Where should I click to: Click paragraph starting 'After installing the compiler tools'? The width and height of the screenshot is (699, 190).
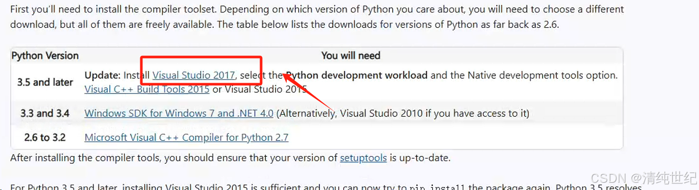(230, 158)
